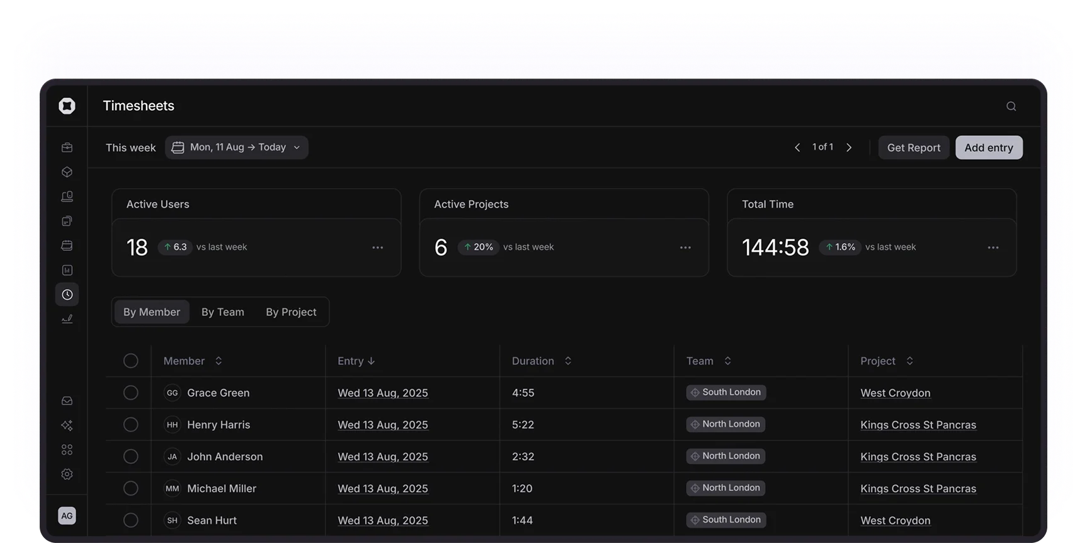
Task: Click the 1 of 1 page indicator
Action: click(x=822, y=147)
